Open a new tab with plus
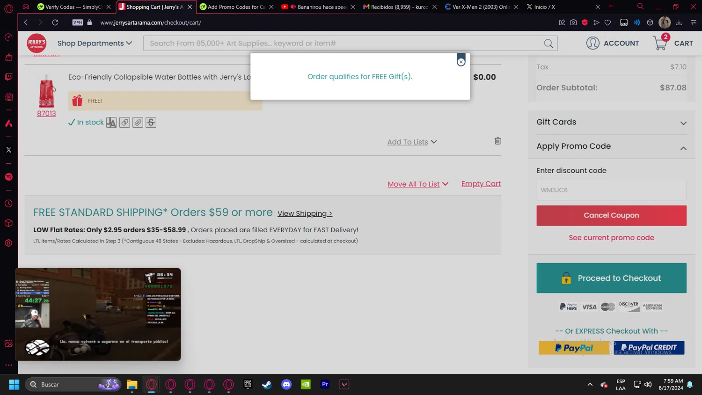The image size is (702, 395). pyautogui.click(x=611, y=7)
